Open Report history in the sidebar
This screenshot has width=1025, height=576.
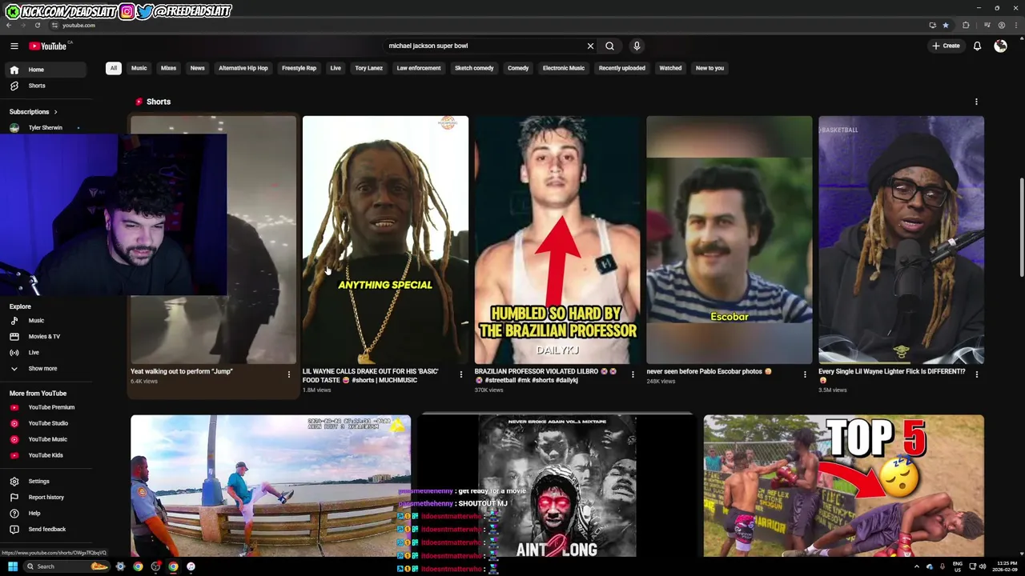46,497
